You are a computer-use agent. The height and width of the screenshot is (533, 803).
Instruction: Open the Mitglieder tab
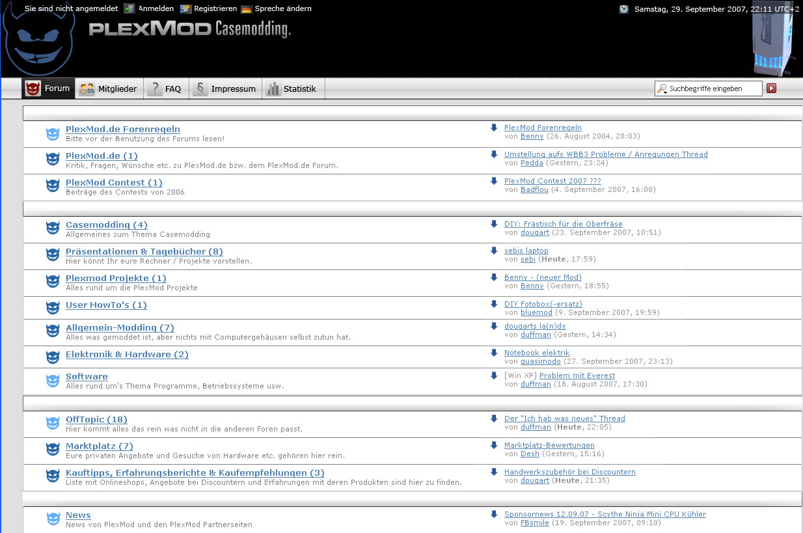109,89
